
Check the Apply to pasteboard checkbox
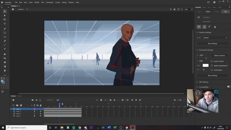(212, 66)
